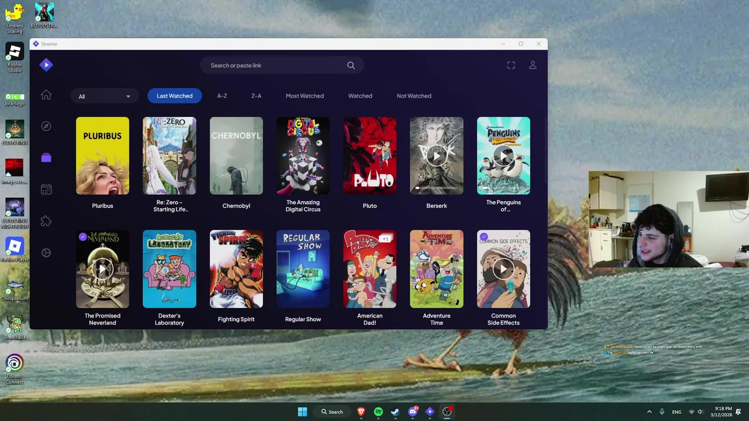Open Pluribus poster
The width and height of the screenshot is (749, 421).
[102, 156]
